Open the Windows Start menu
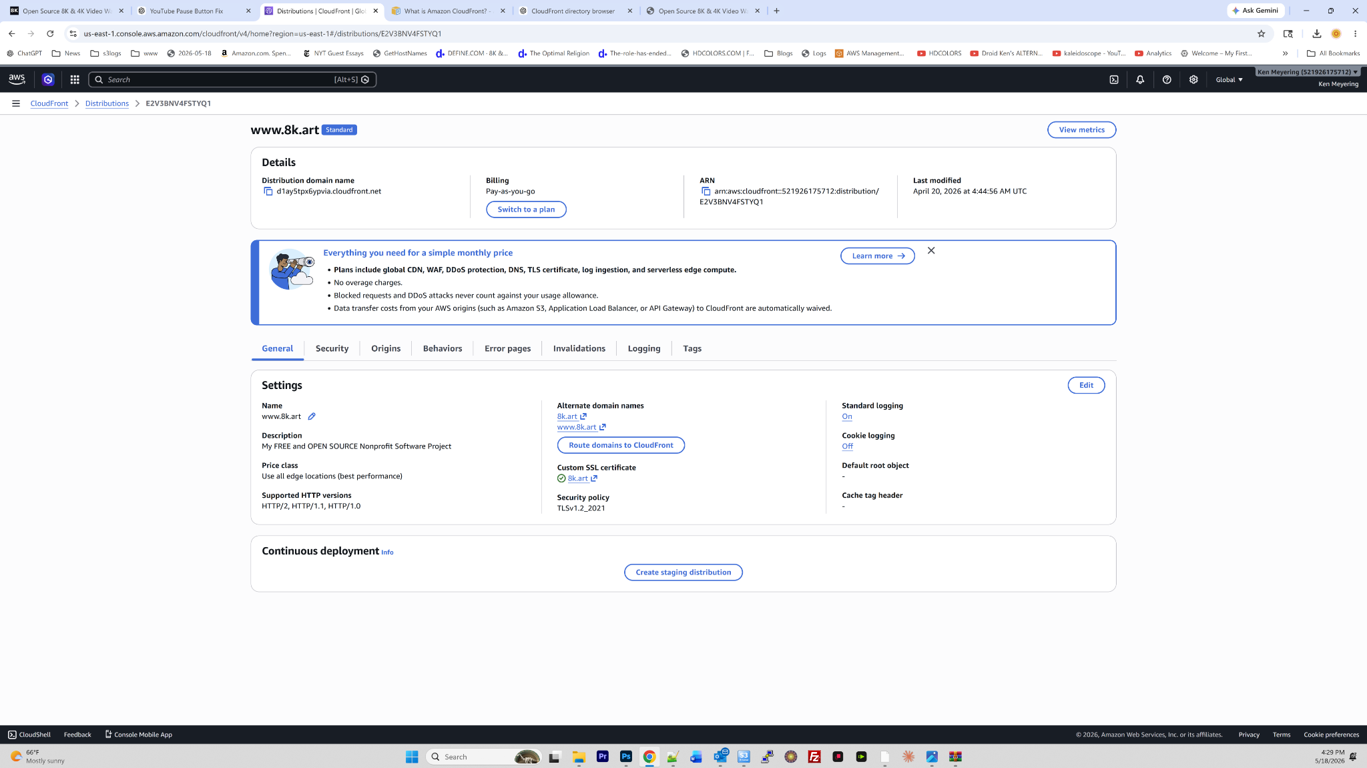This screenshot has width=1367, height=768. point(412,757)
